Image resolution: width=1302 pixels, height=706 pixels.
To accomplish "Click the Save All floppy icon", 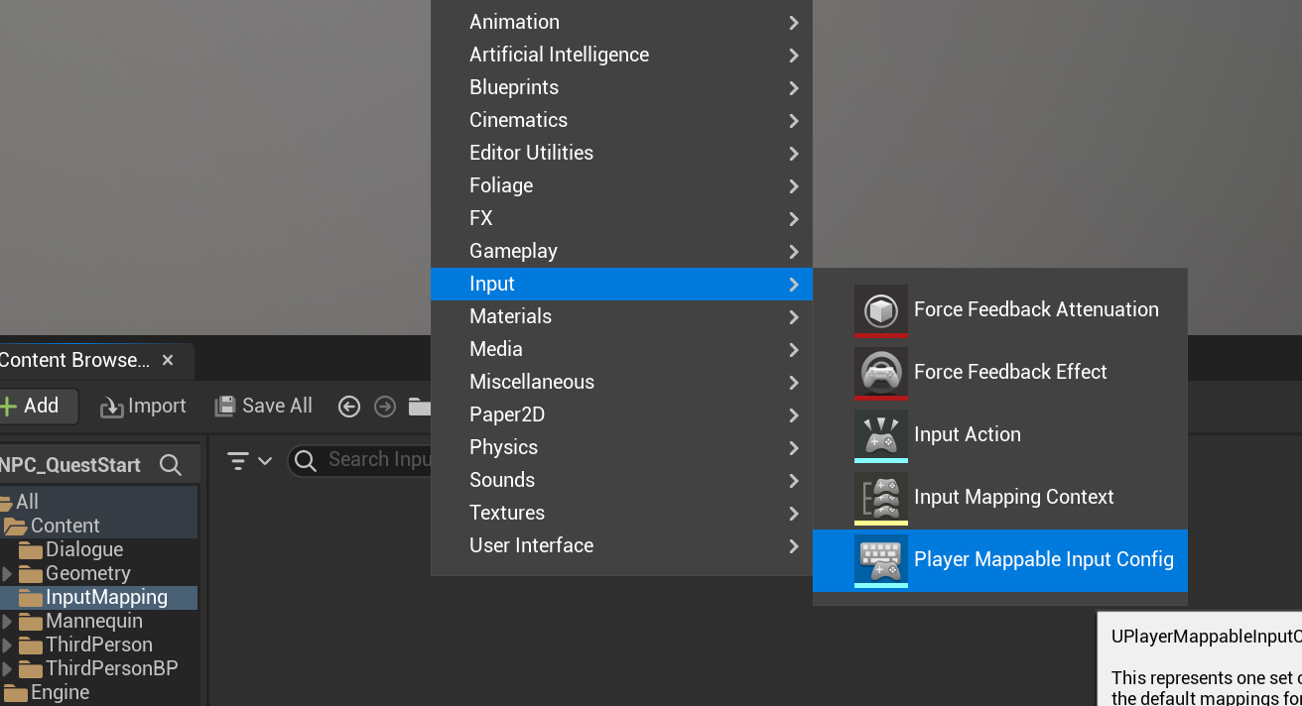I will pos(225,406).
